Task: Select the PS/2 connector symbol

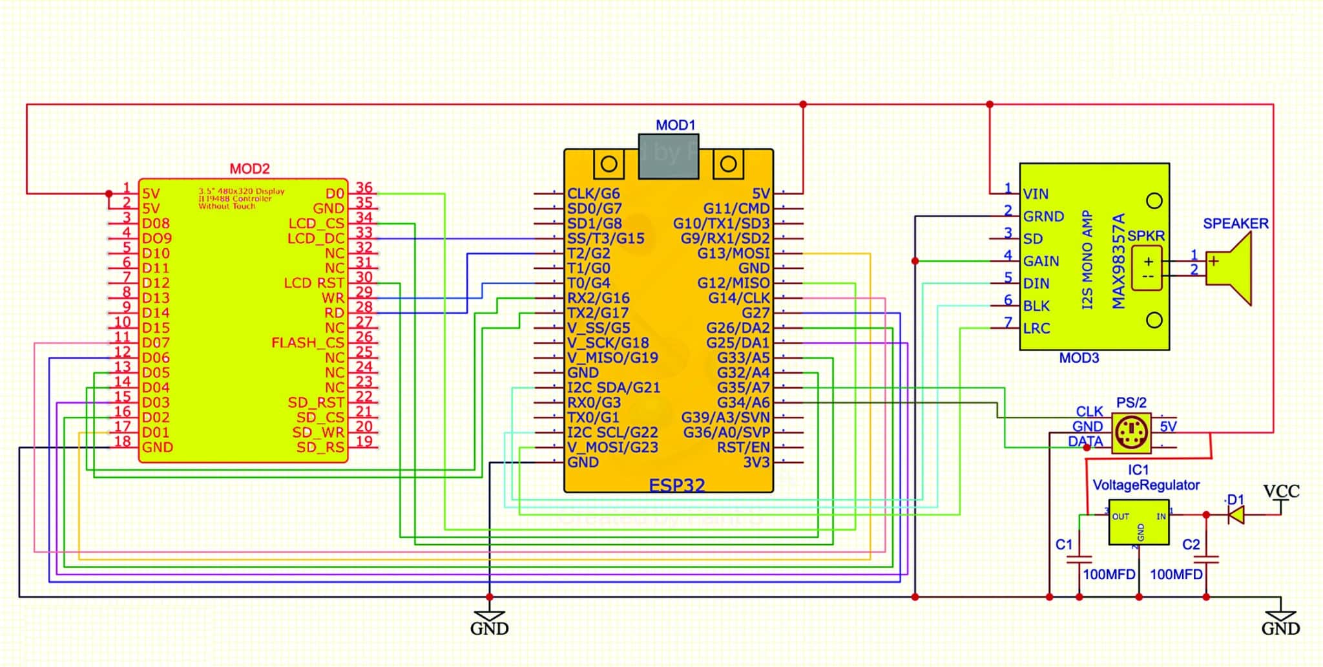Action: (1130, 432)
